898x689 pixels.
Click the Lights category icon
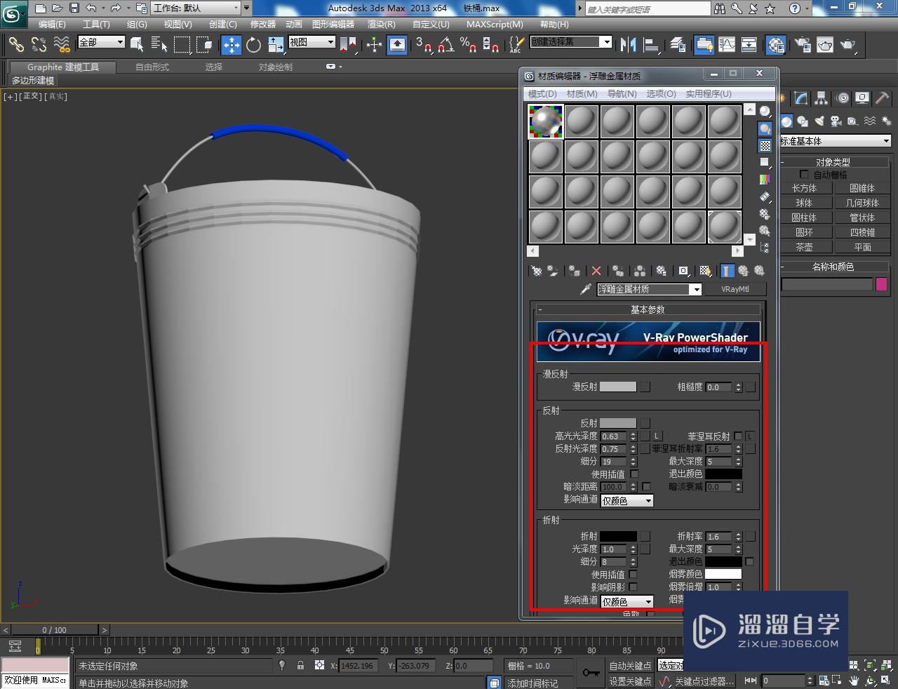tap(819, 121)
